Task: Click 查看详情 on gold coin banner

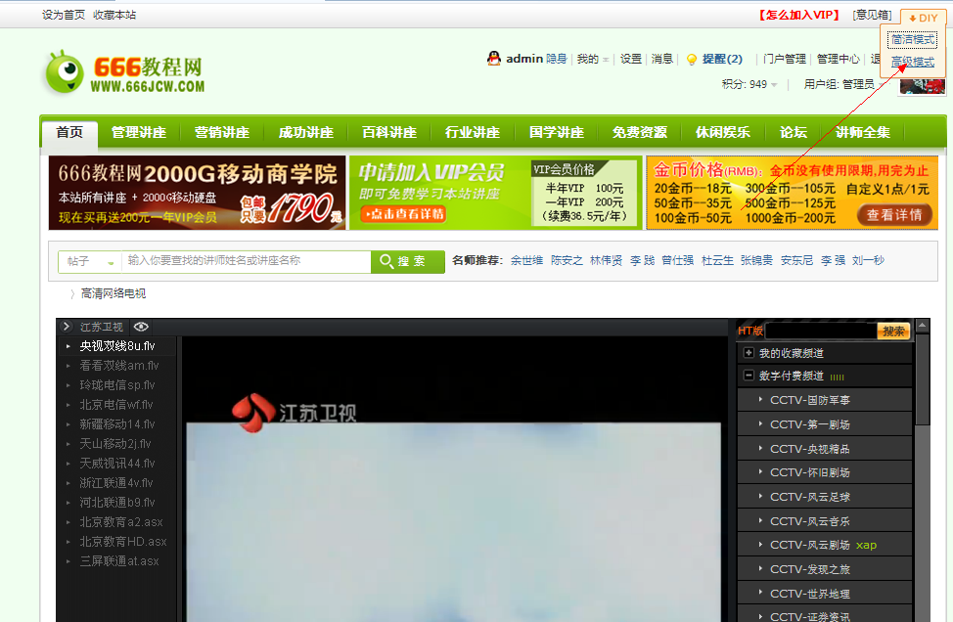Action: point(894,214)
